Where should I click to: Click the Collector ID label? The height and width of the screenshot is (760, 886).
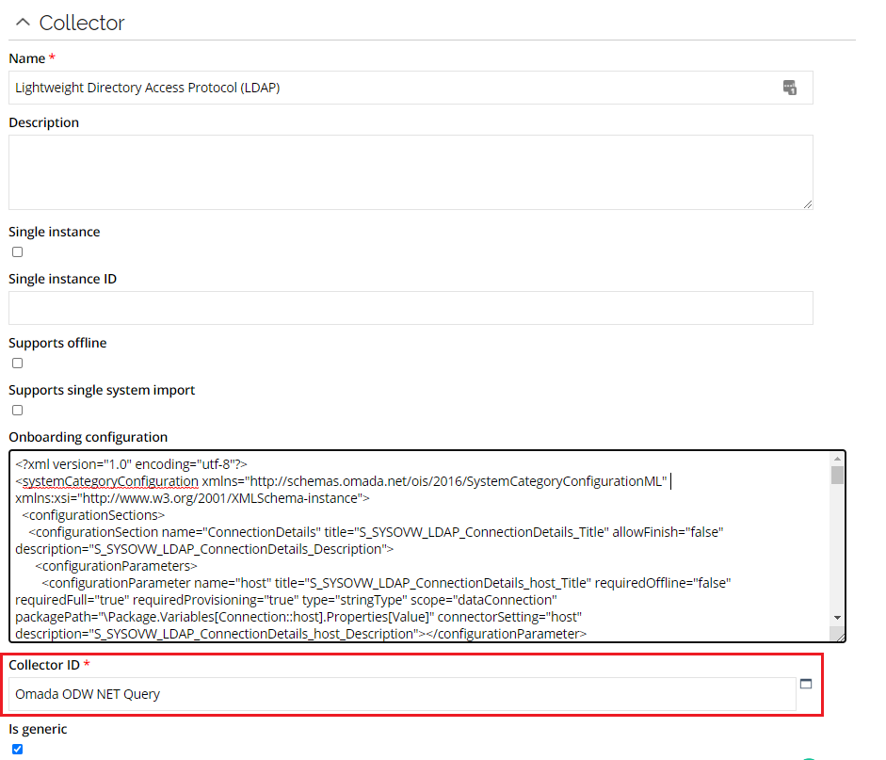click(44, 665)
